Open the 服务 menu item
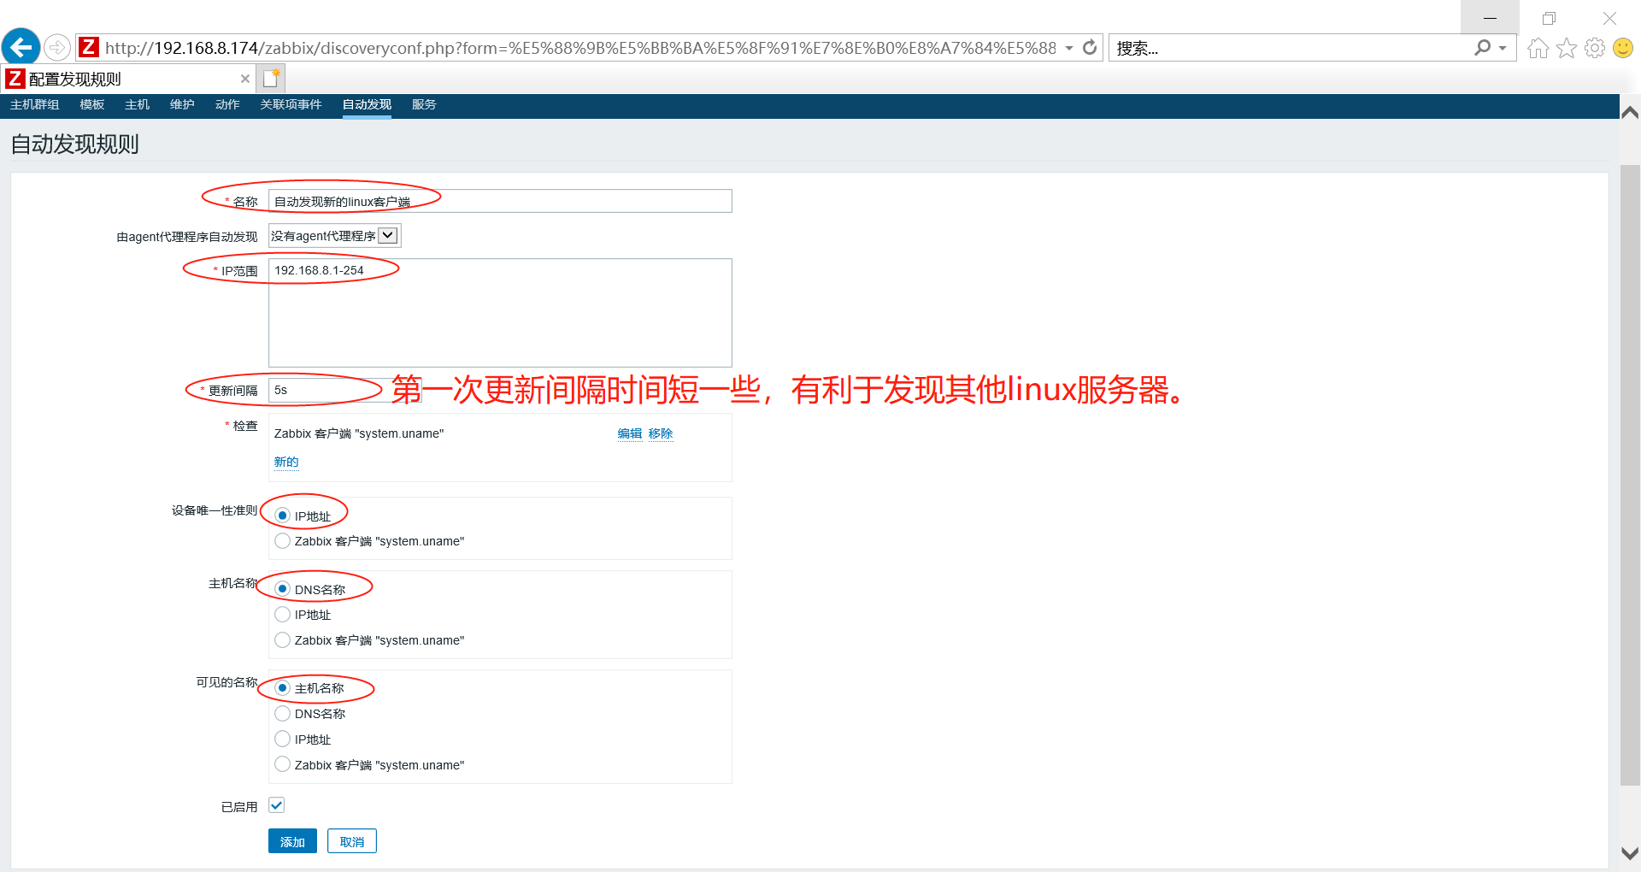The image size is (1641, 872). [424, 104]
